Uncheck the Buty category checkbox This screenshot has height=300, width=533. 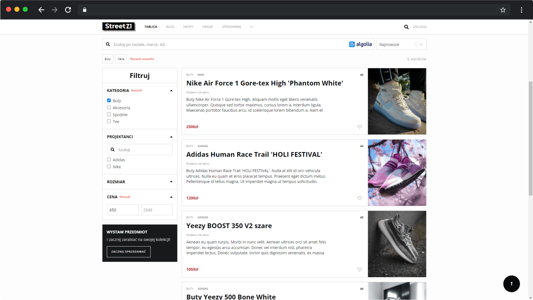(109, 101)
